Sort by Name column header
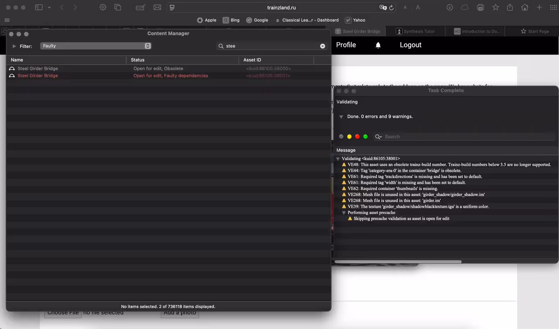The image size is (559, 329). click(66, 60)
